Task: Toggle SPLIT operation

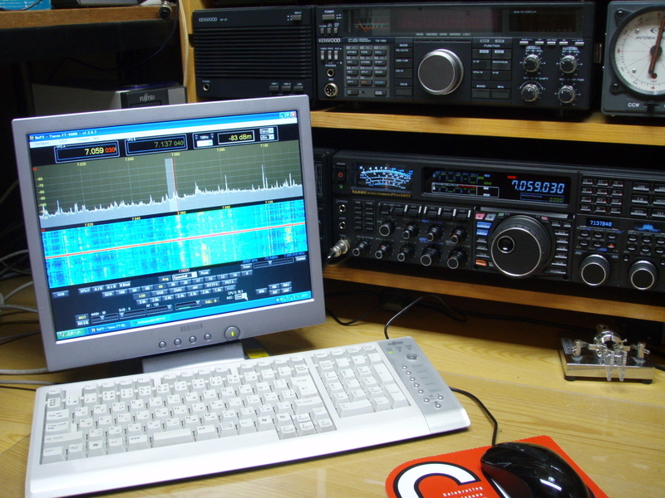Action: (84, 289)
